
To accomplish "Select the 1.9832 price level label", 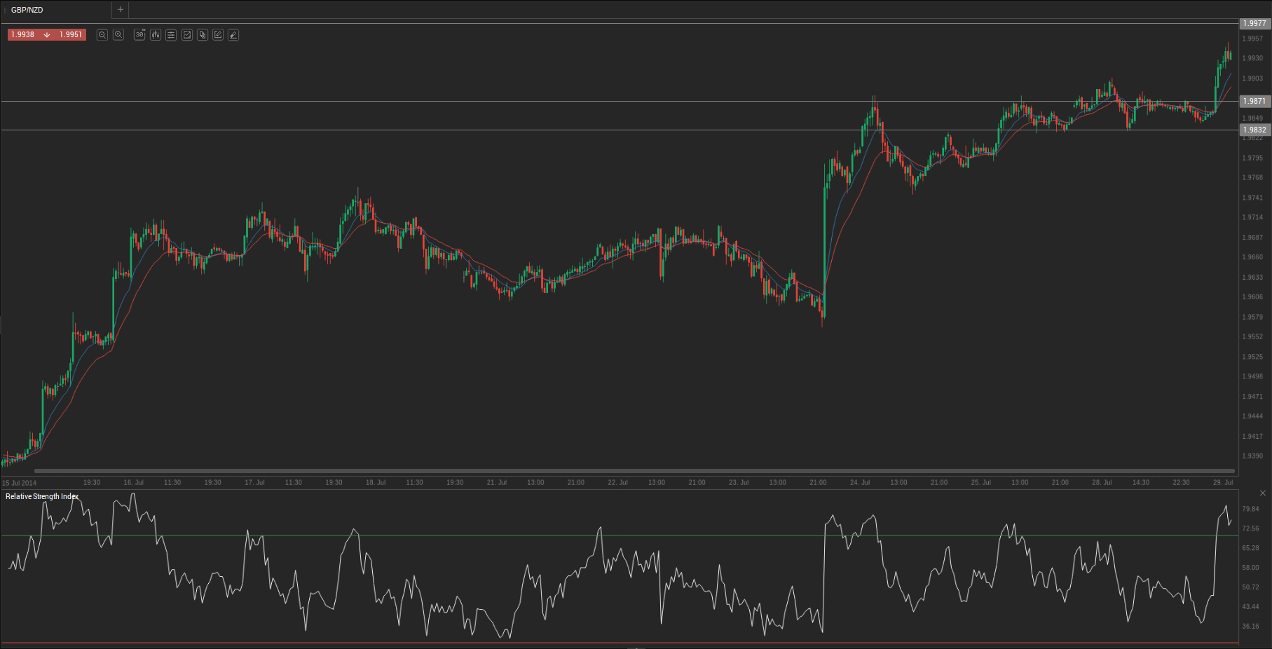I will (1254, 130).
